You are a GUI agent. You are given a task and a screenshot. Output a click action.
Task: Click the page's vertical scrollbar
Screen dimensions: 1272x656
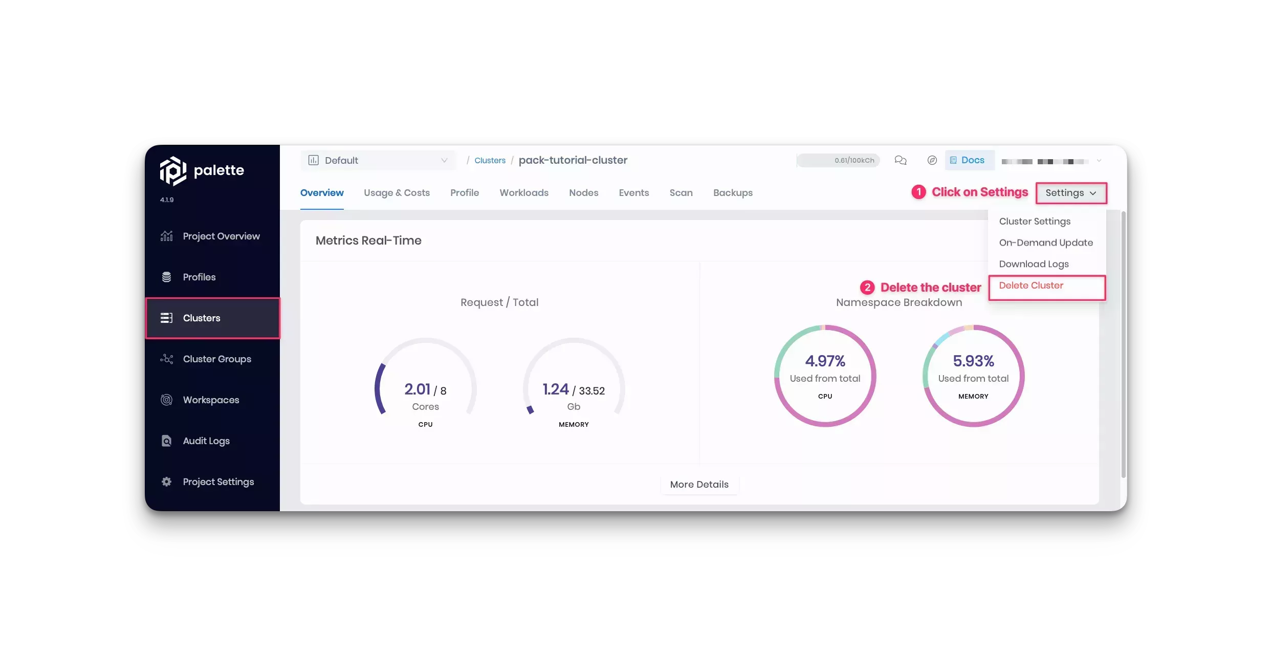(1123, 343)
